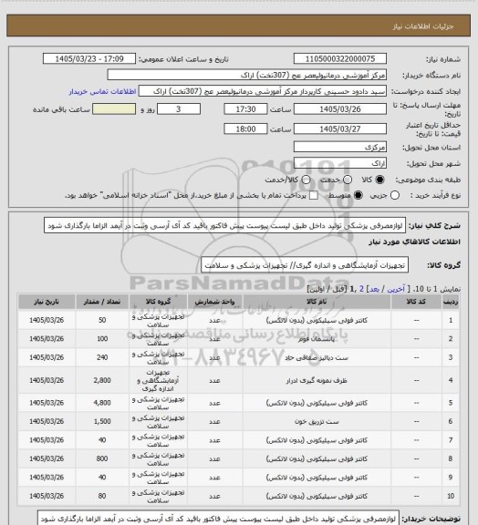
Task: Click the empty remaining hours field
Action: coord(114,109)
